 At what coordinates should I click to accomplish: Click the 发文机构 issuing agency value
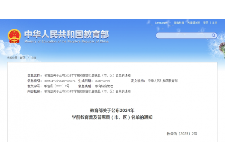pos(163,81)
